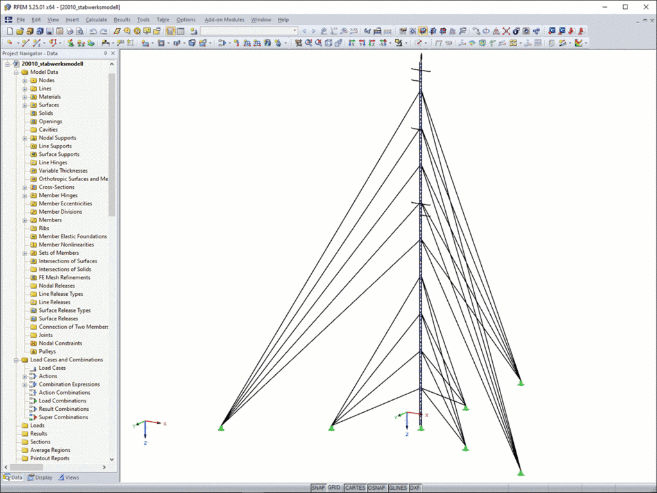Screen dimensions: 657x493
Task: Click the Open file folder icon
Action: pos(20,31)
